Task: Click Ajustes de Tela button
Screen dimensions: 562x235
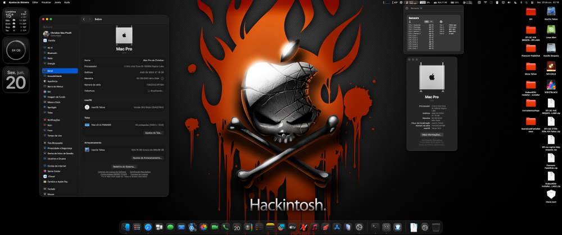Action: tap(153, 133)
